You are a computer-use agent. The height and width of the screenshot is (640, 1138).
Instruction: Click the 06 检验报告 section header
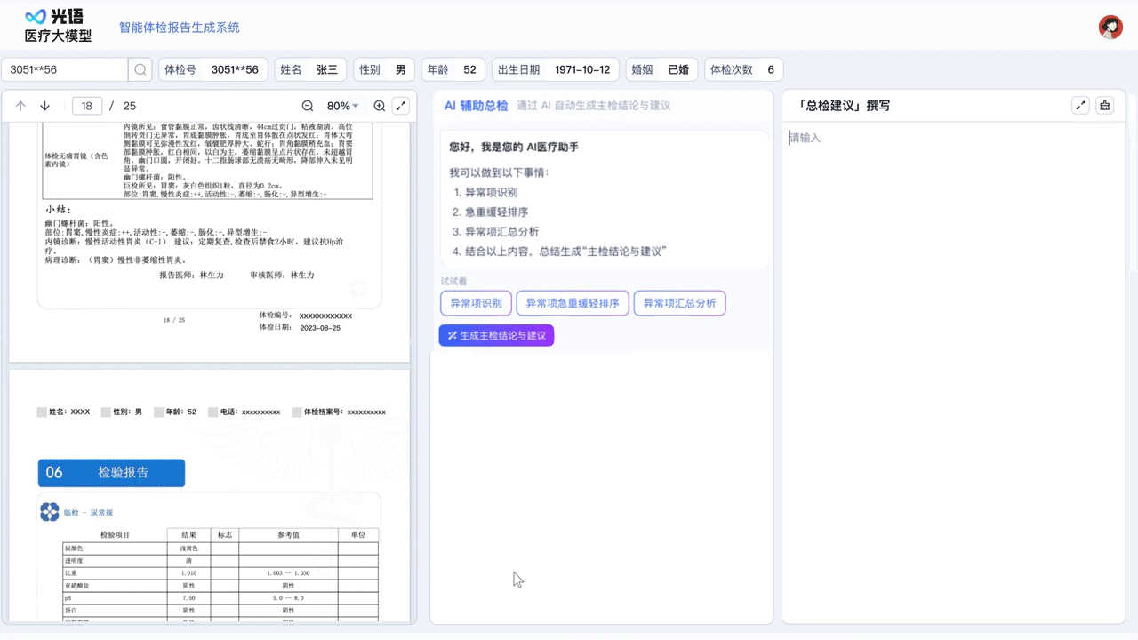[x=111, y=473]
